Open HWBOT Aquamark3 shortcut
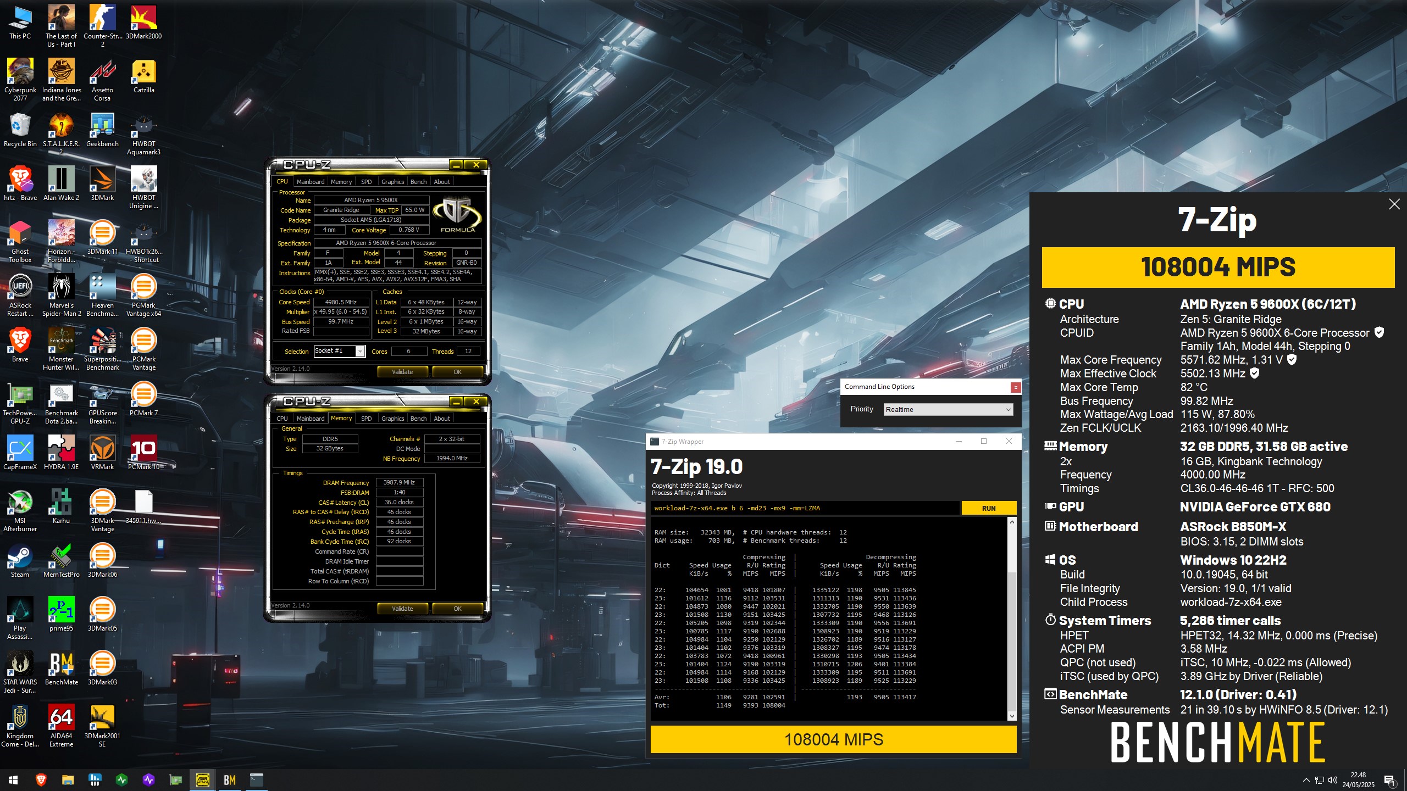The width and height of the screenshot is (1407, 791). pyautogui.click(x=143, y=133)
